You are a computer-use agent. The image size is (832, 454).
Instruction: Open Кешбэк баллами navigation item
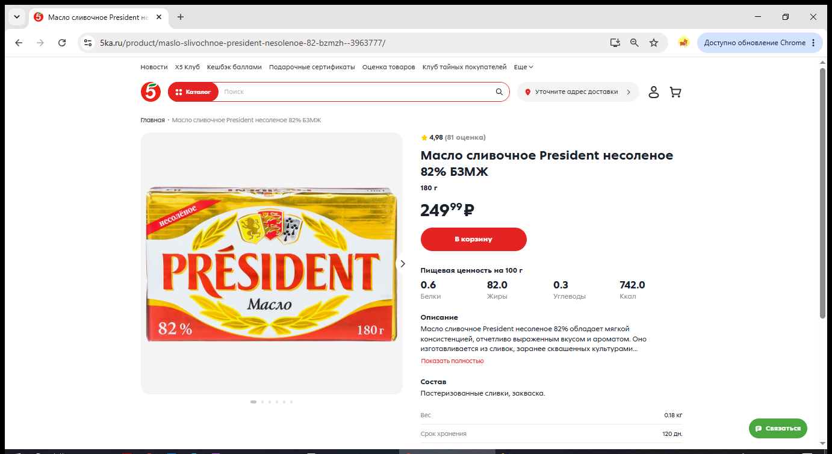234,67
